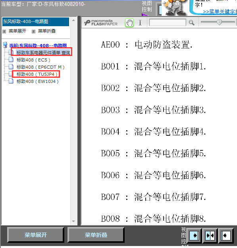The width and height of the screenshot is (237, 248).
Task: Click document icon beside 标致408 ( EP6CDT M )
Action: (11, 67)
